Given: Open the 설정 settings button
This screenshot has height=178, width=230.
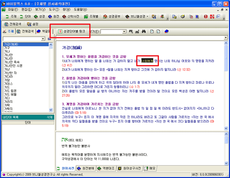Looking at the screenshot, I should tap(33, 24).
